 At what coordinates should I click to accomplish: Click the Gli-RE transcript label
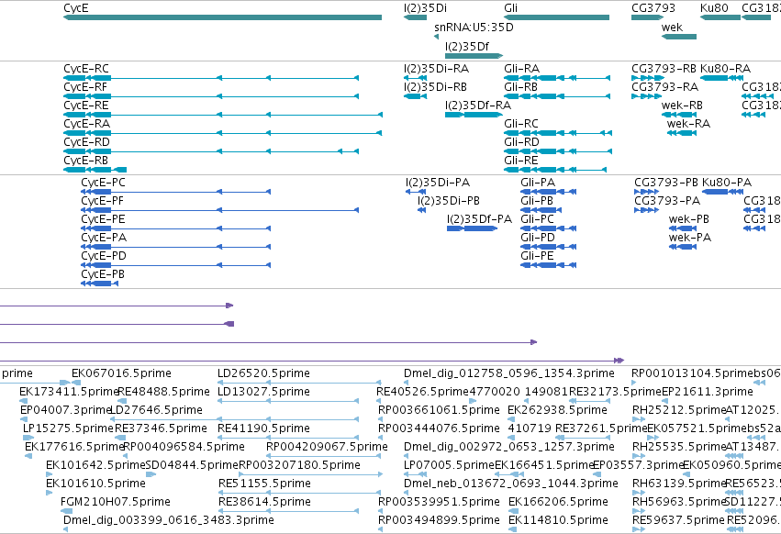[x=521, y=161]
